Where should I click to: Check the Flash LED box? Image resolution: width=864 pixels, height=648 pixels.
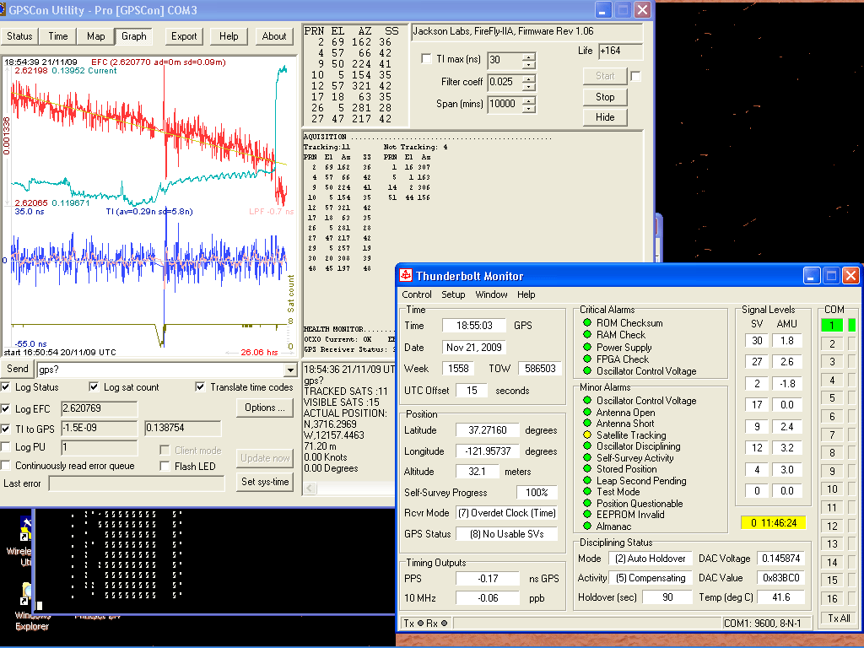click(165, 466)
